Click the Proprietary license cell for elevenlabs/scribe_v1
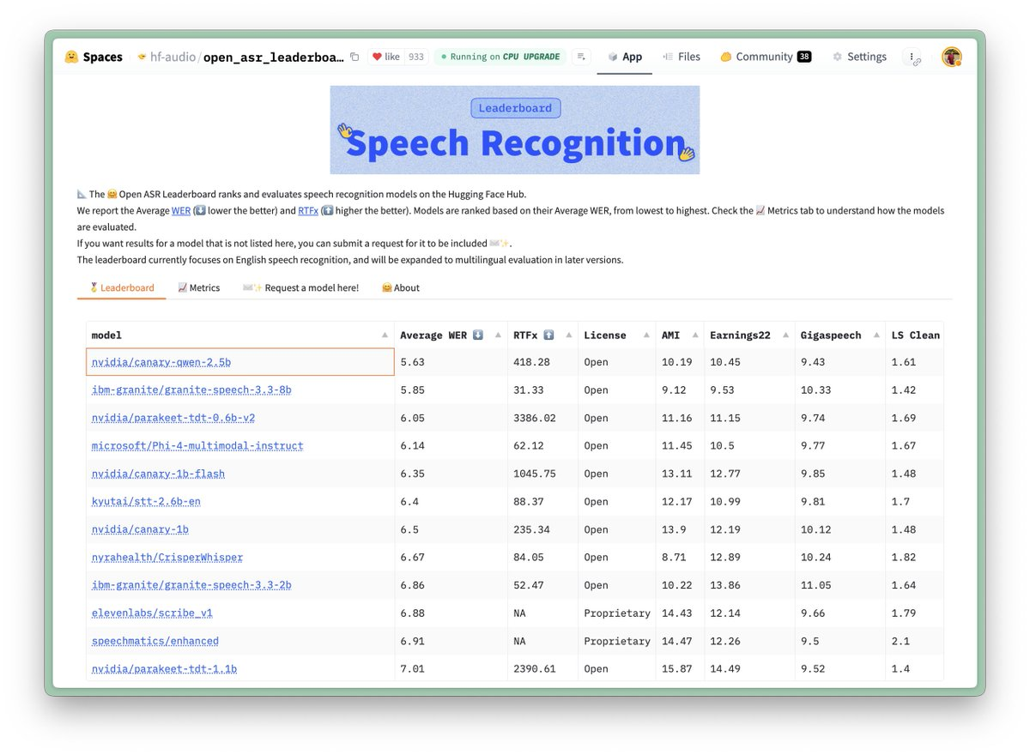Screen dimensions: 1030x755 tap(617, 613)
